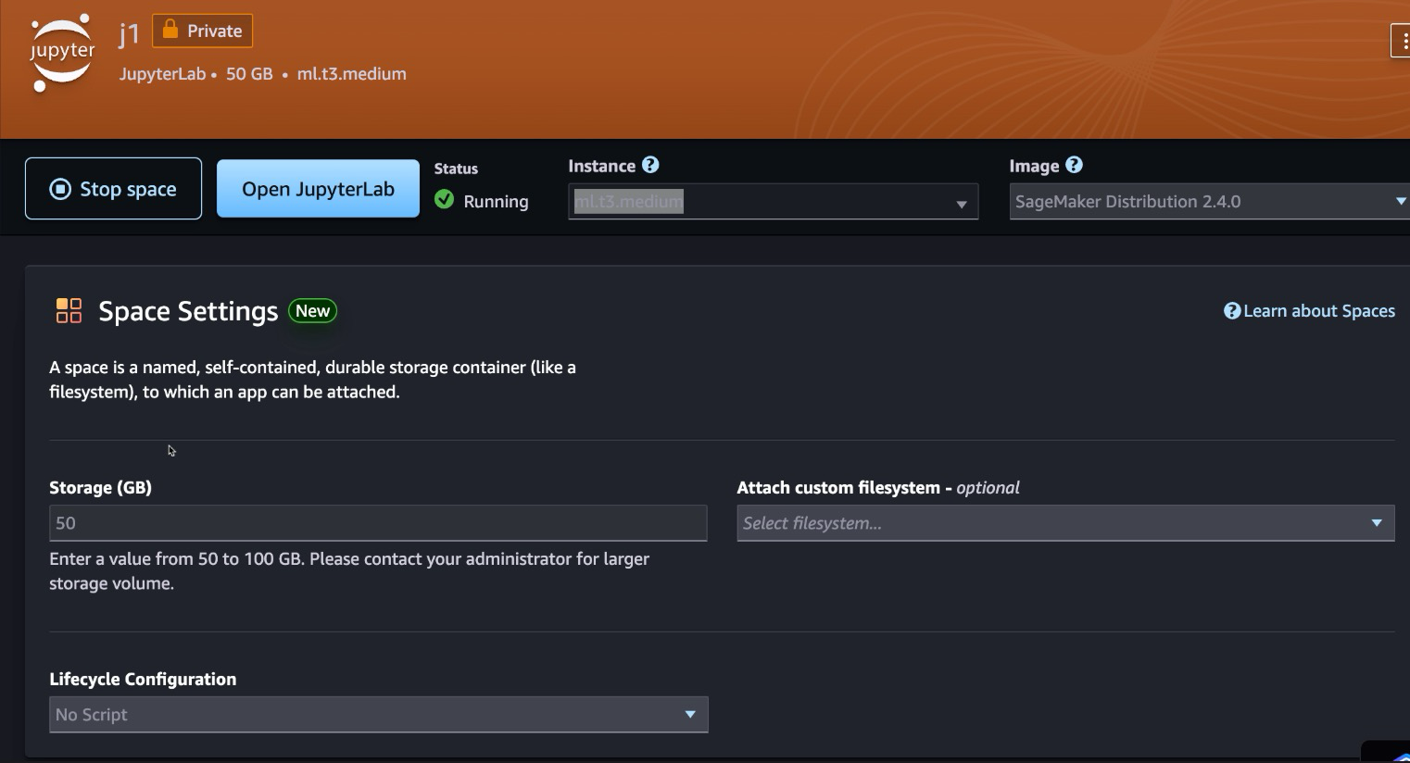Click the question mark before Learn about Spaces
This screenshot has width=1410, height=763.
(x=1231, y=311)
